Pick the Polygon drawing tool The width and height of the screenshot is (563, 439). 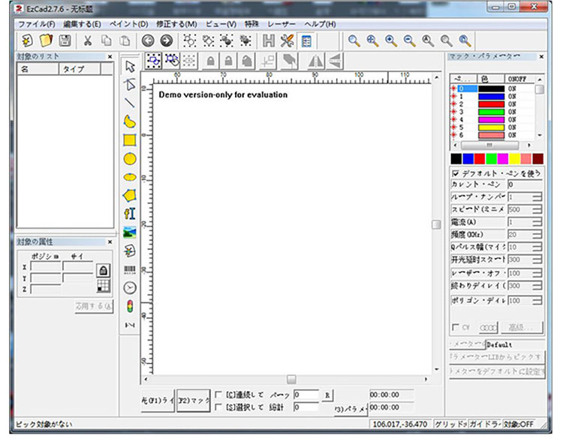point(130,195)
